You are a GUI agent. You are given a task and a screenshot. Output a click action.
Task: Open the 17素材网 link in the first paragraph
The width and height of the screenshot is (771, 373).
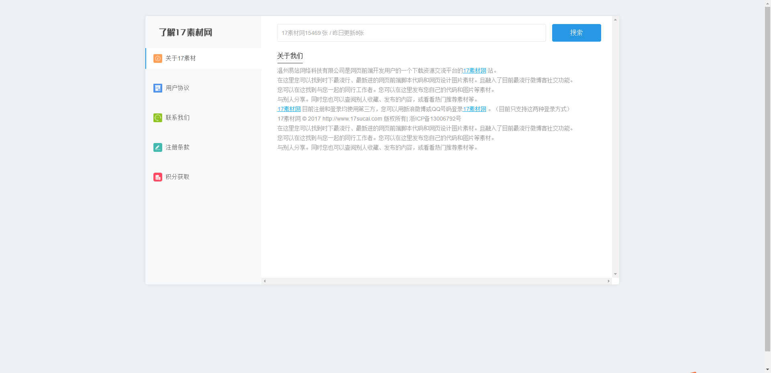475,71
